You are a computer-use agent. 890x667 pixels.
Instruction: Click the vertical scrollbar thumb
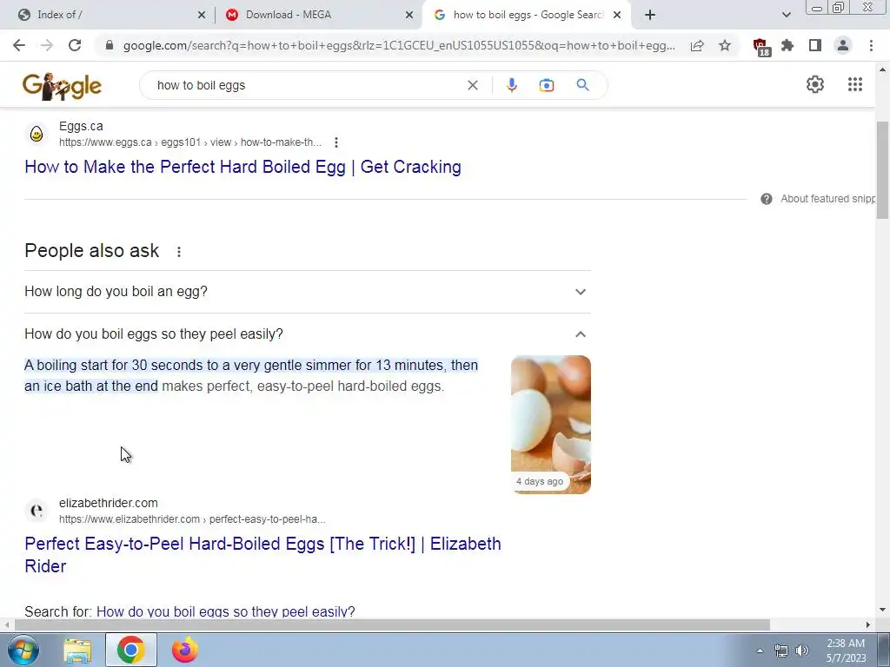[x=883, y=170]
